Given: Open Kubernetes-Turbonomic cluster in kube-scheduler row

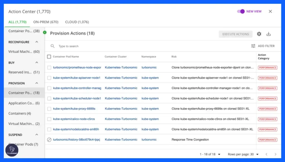Looking at the screenshot, I should click(x=121, y=98).
